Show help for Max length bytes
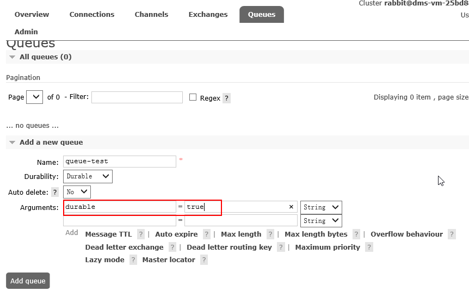Viewport: 469px width, 291px height. pos(356,234)
